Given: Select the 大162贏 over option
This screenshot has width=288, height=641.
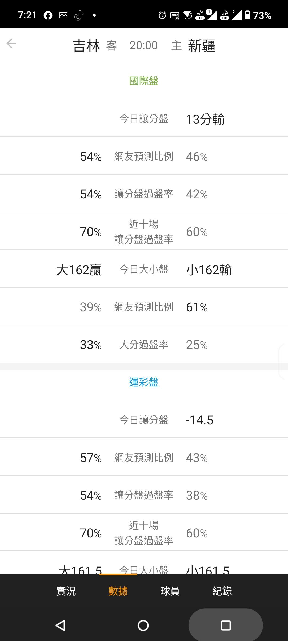Looking at the screenshot, I should coord(79,270).
